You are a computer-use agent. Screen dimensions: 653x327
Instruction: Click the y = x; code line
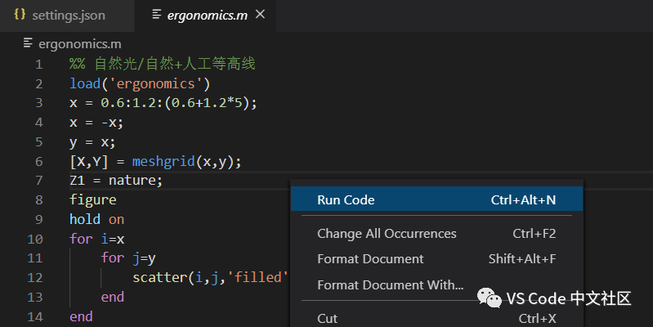tap(92, 142)
